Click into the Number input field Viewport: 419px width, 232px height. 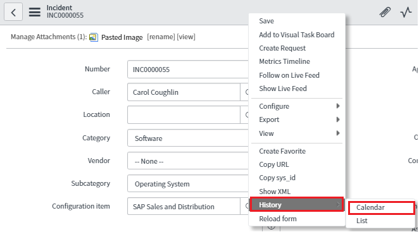coord(188,70)
